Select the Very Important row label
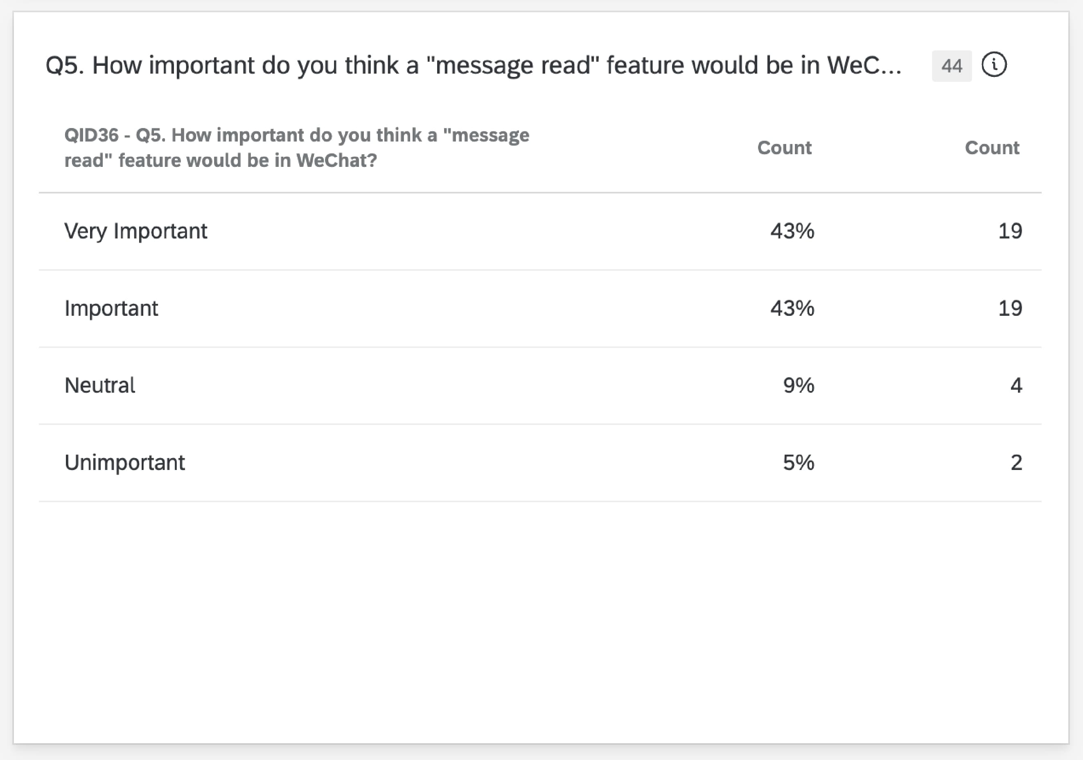 [x=135, y=231]
